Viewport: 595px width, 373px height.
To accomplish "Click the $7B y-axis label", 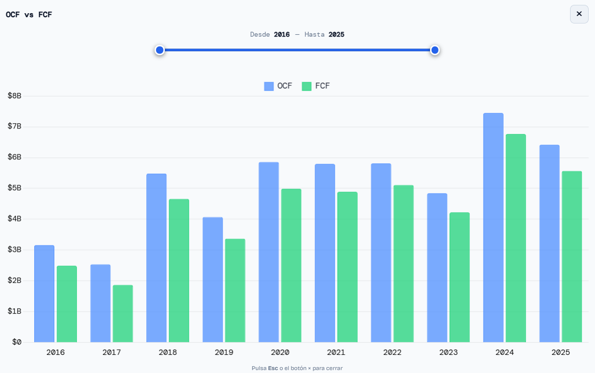I will pos(15,127).
